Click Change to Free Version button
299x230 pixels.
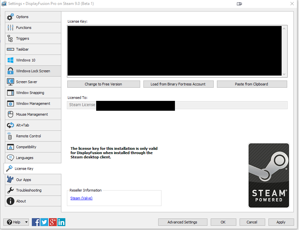click(103, 84)
